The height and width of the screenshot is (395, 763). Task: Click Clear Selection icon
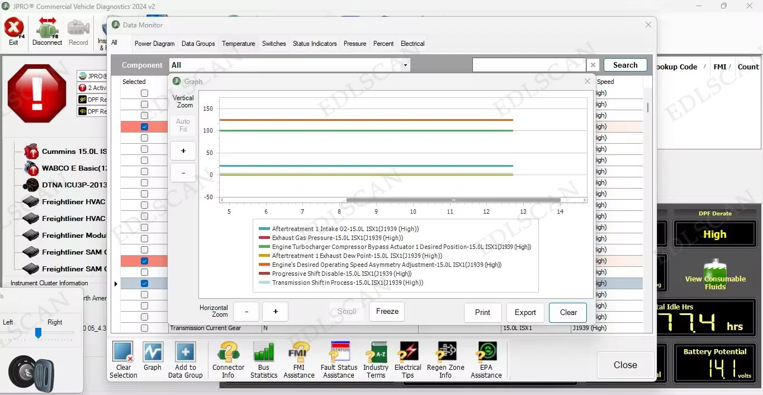123,352
